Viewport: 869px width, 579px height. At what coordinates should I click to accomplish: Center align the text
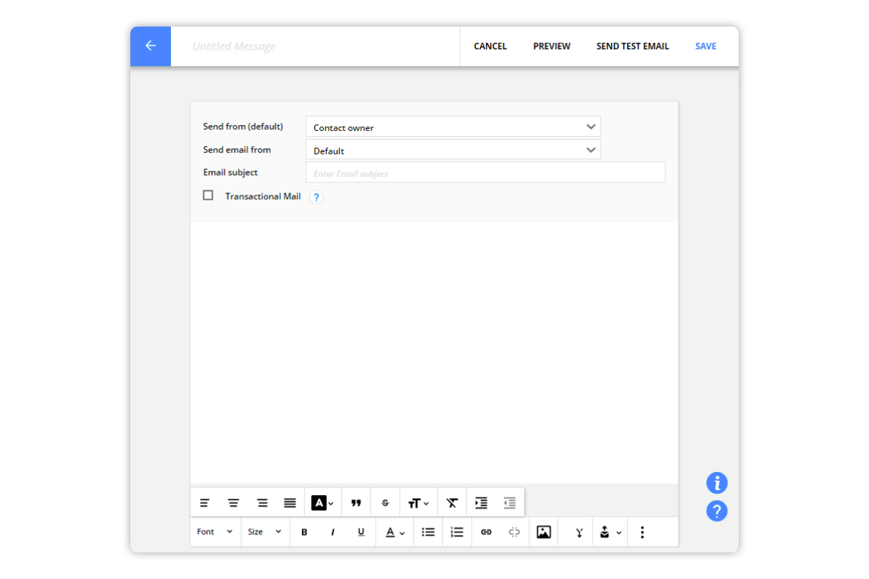(x=233, y=503)
